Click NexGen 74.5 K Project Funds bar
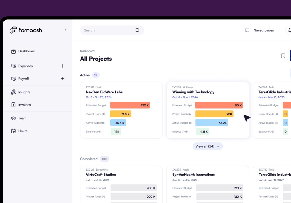291x203 pixels. (x=121, y=114)
